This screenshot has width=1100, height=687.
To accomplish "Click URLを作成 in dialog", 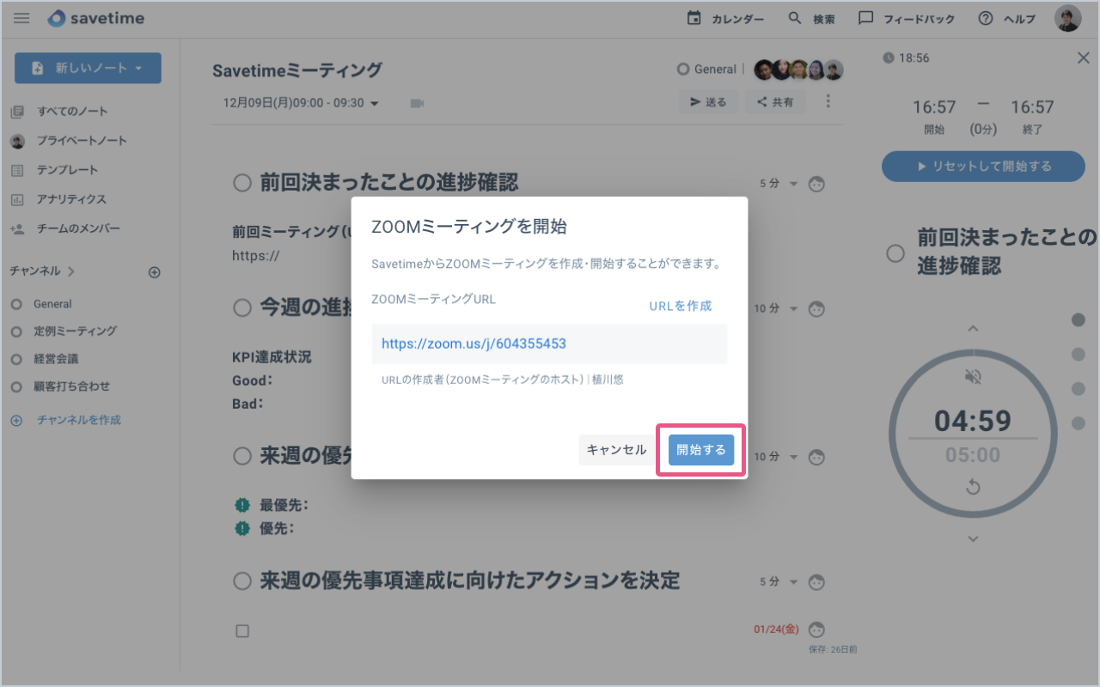I will 681,307.
